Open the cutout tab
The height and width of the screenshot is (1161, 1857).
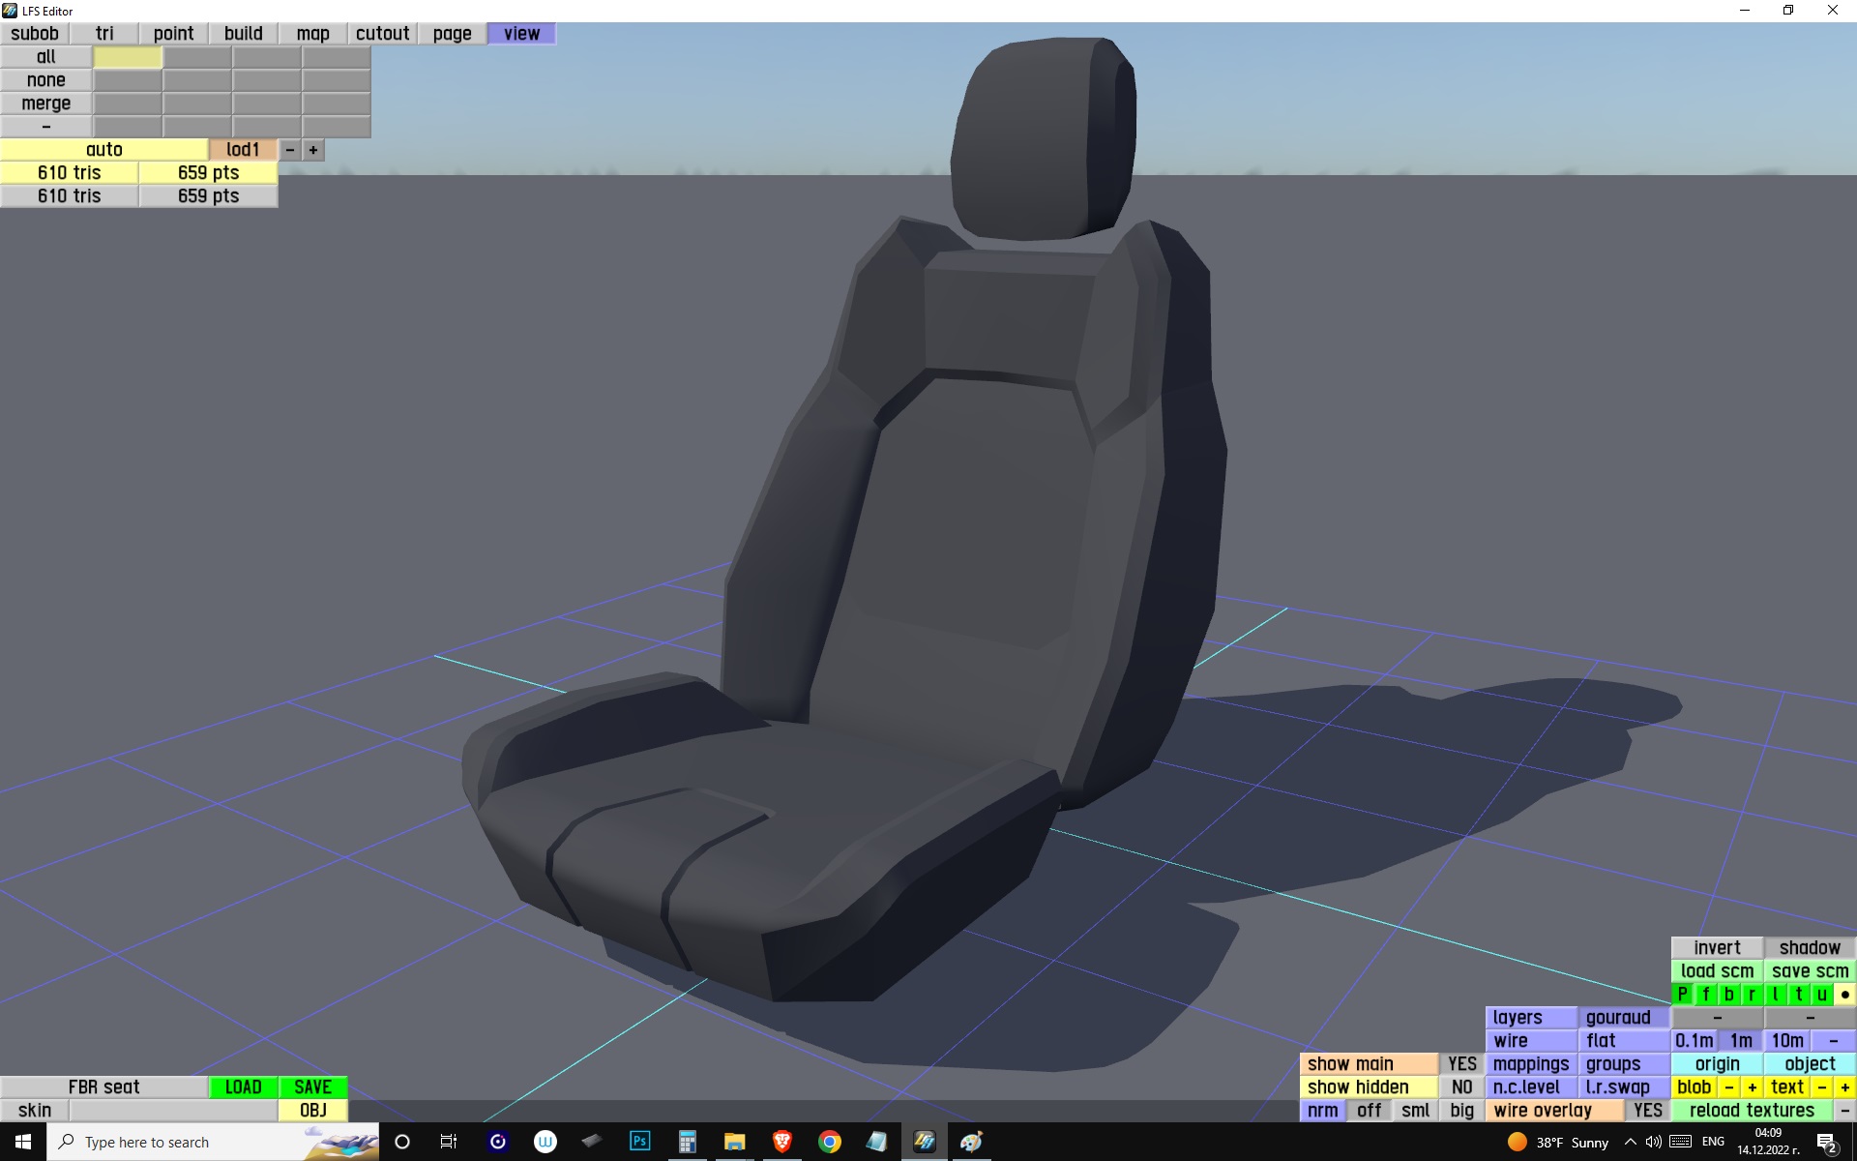tap(382, 34)
